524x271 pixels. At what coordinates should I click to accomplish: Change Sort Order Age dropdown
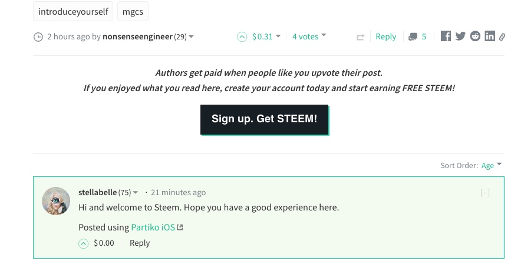(x=491, y=165)
